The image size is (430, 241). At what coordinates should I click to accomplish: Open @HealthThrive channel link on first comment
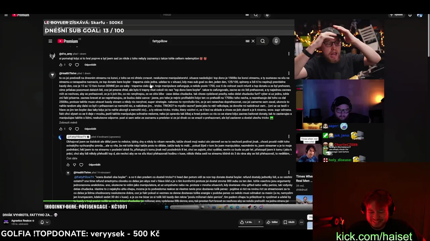tap(68, 73)
